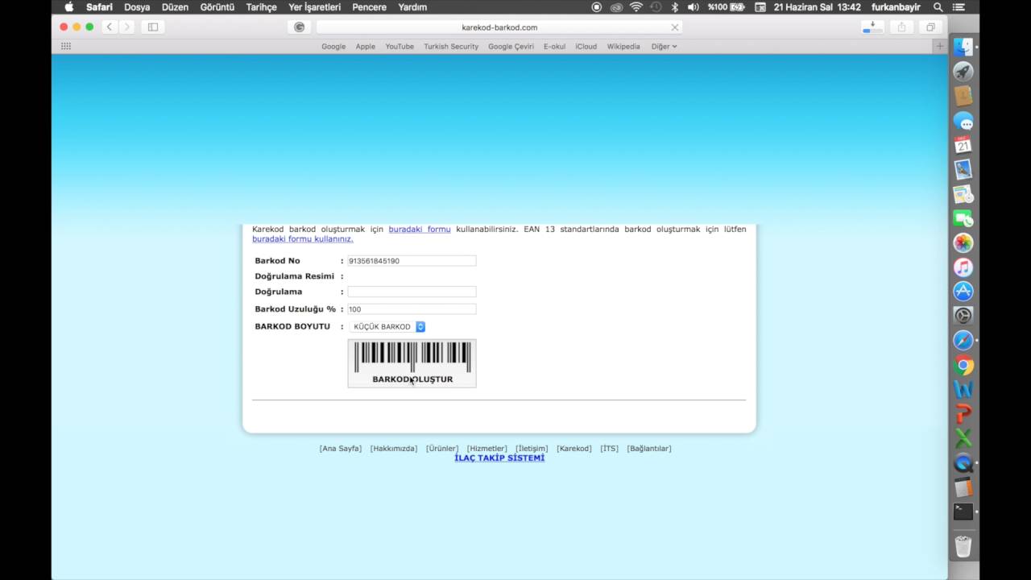Open Microsoft Word icon in dock
1031x580 pixels.
[963, 390]
